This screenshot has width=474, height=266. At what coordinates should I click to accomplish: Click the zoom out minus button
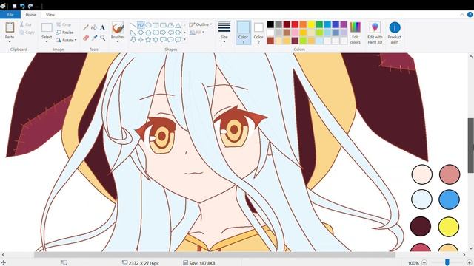click(x=424, y=263)
